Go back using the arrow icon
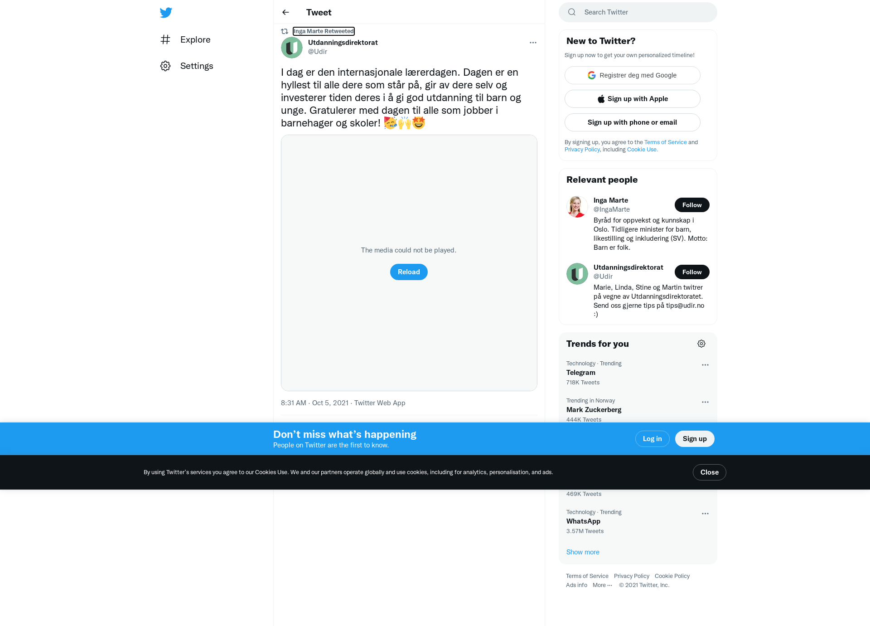Screen dimensions: 870x626 coord(285,12)
